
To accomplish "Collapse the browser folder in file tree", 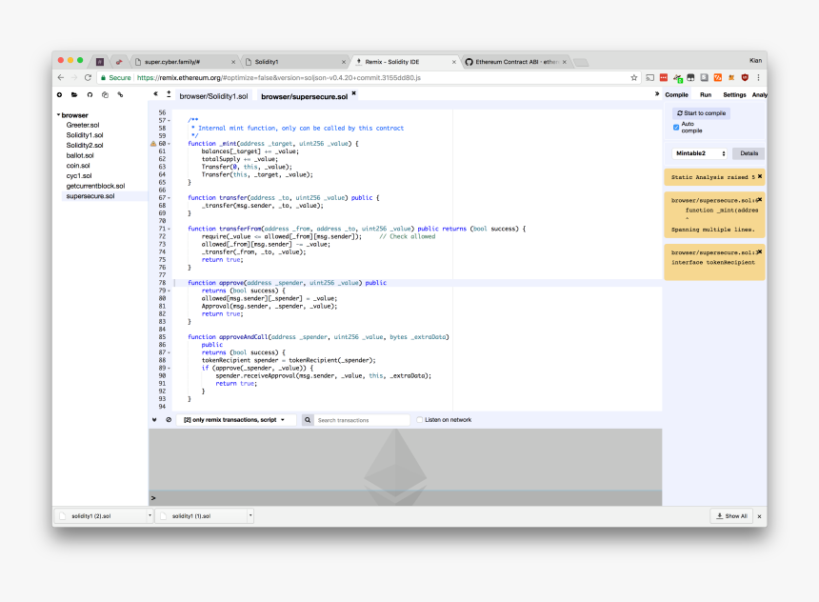I will pos(58,115).
